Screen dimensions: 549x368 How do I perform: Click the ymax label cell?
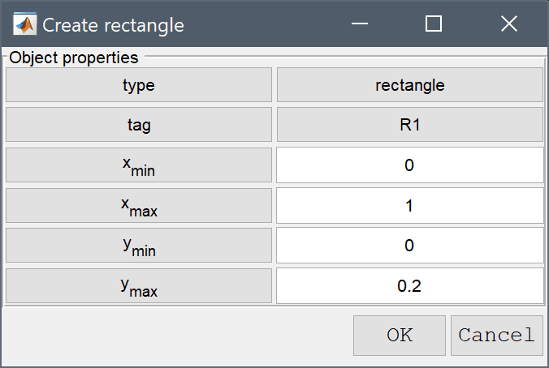(x=139, y=286)
